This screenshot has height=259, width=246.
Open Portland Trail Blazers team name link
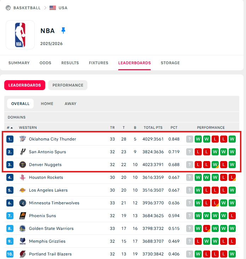pos(50,254)
